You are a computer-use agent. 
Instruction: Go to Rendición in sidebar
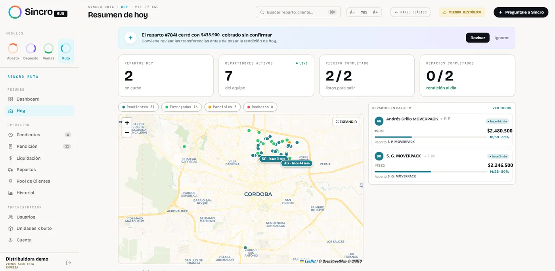coord(40,146)
